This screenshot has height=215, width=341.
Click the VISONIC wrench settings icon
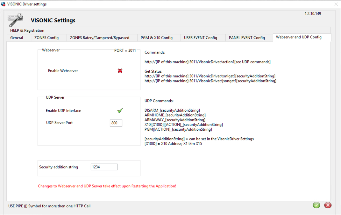coord(15,19)
